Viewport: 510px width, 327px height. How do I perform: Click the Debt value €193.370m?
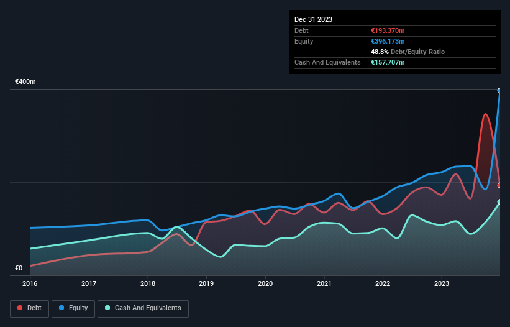[x=388, y=30]
